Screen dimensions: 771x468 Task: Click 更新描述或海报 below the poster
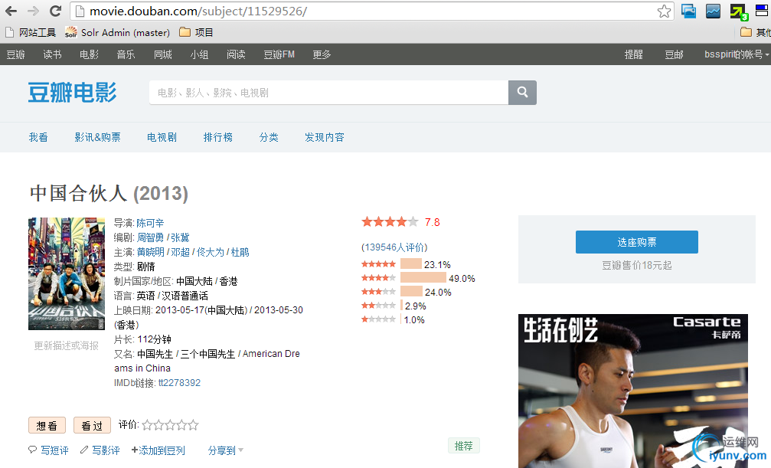(x=67, y=345)
